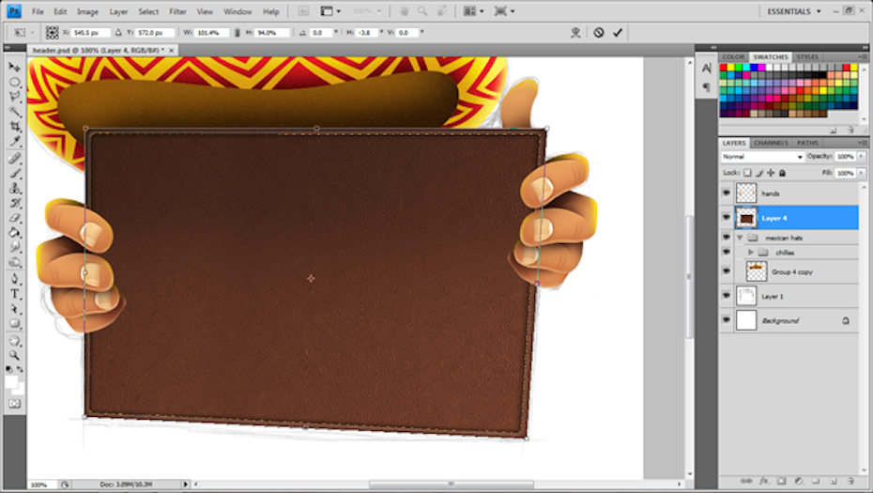The image size is (873, 493).
Task: Open the Essentials workspace switcher
Action: click(x=793, y=11)
